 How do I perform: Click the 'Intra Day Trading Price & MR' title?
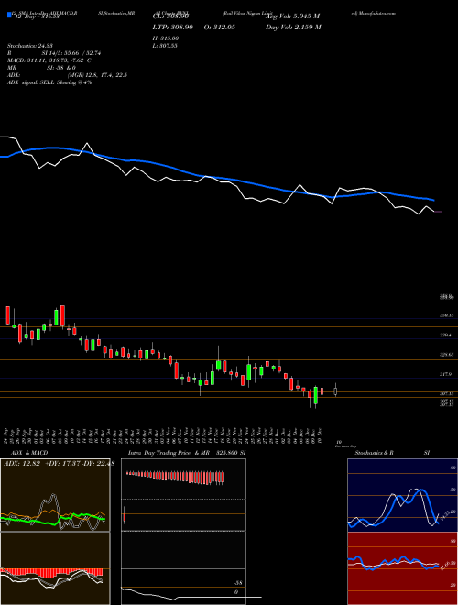coord(169,453)
